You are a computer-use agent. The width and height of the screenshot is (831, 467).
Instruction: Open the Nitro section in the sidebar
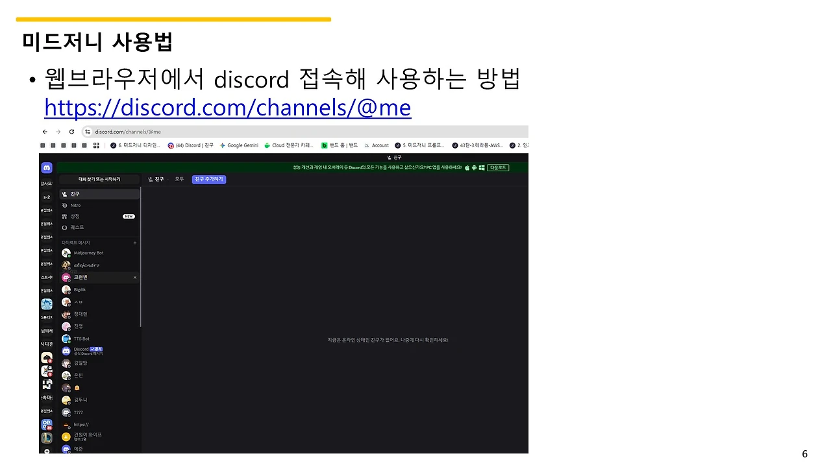(x=75, y=205)
